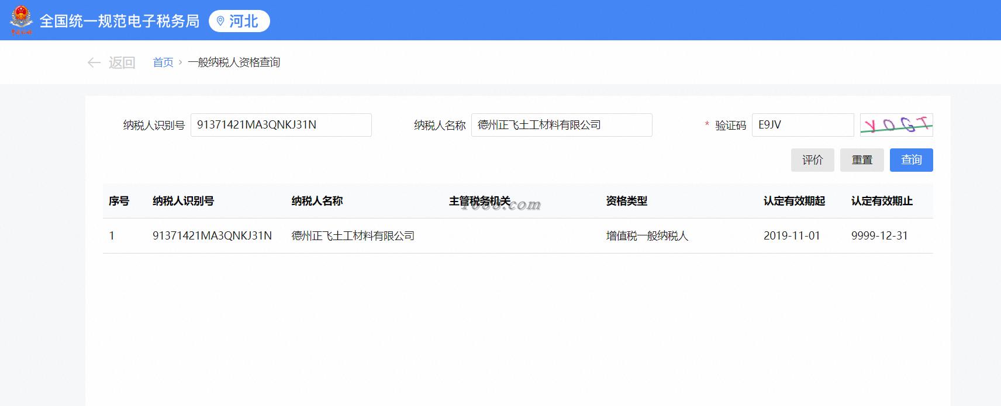Click the 评价 button
The width and height of the screenshot is (1001, 406).
pos(813,160)
